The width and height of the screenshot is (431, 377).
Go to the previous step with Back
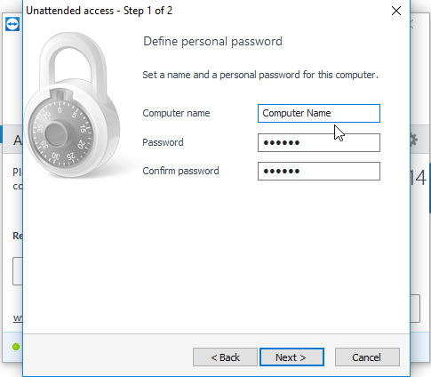(225, 357)
